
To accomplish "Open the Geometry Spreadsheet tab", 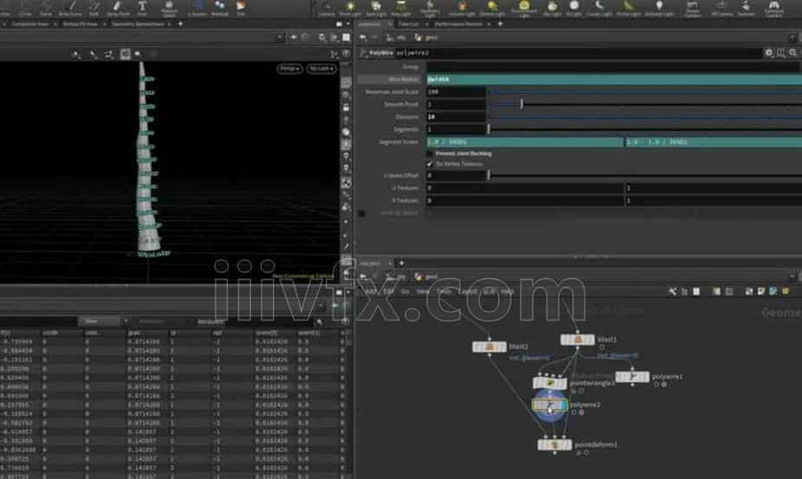I will pos(139,24).
